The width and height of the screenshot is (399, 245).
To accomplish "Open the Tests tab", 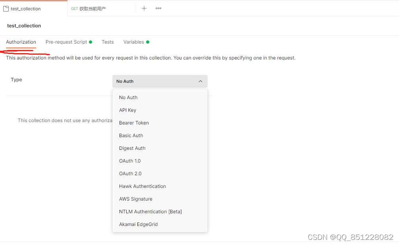I will click(x=108, y=42).
